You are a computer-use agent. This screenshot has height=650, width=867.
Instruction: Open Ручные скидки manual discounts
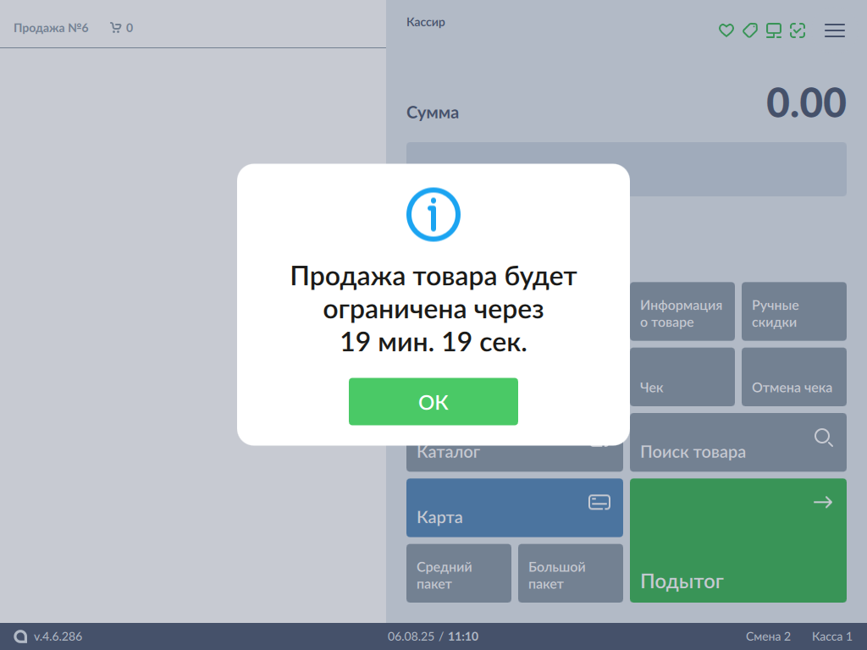793,312
